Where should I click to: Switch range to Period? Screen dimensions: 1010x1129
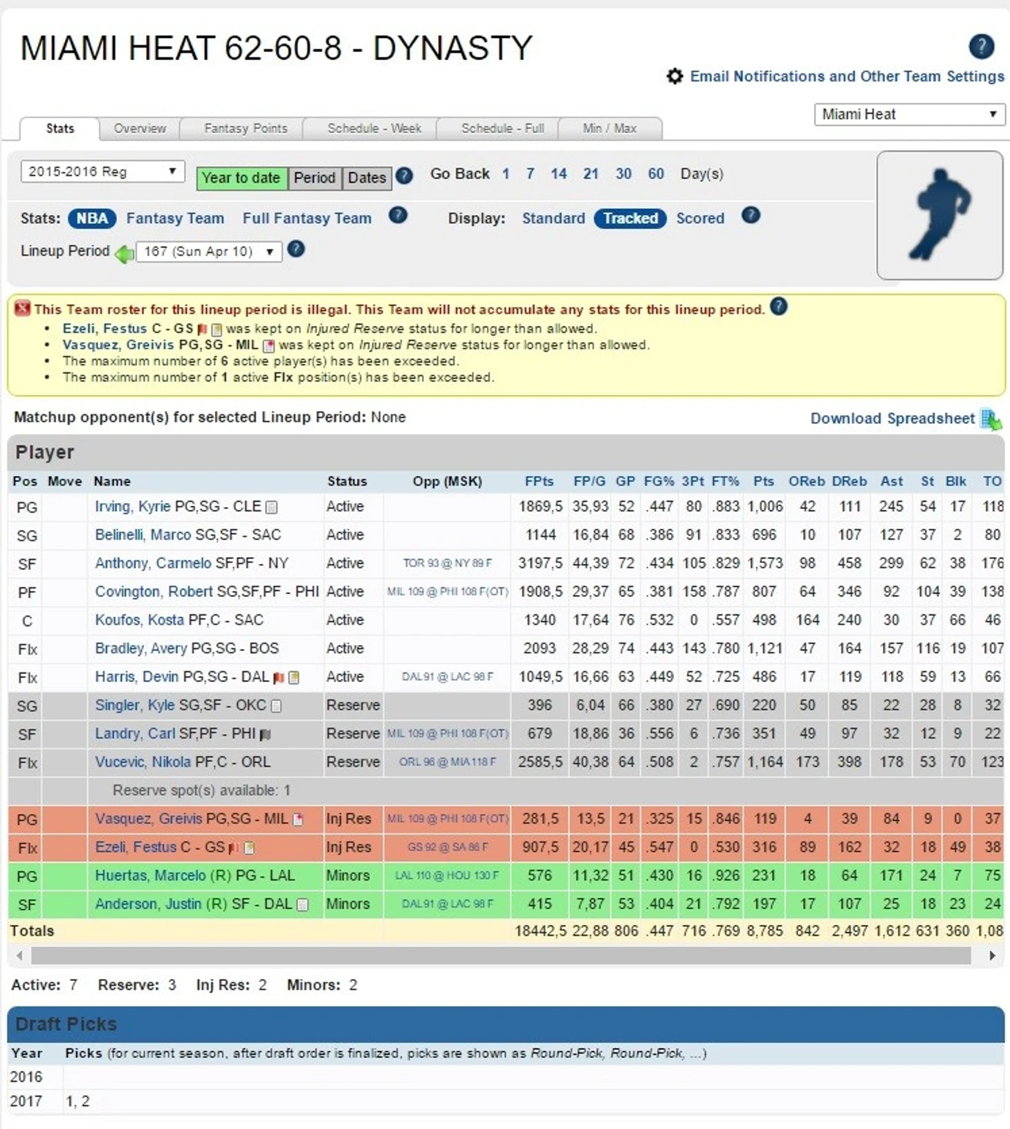click(314, 178)
